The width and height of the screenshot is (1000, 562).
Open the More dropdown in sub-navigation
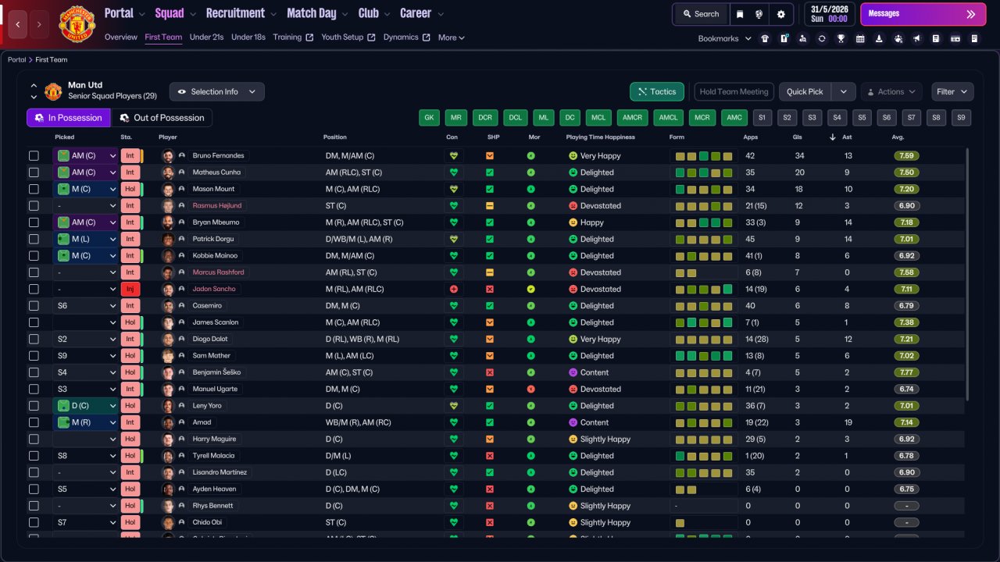[452, 37]
